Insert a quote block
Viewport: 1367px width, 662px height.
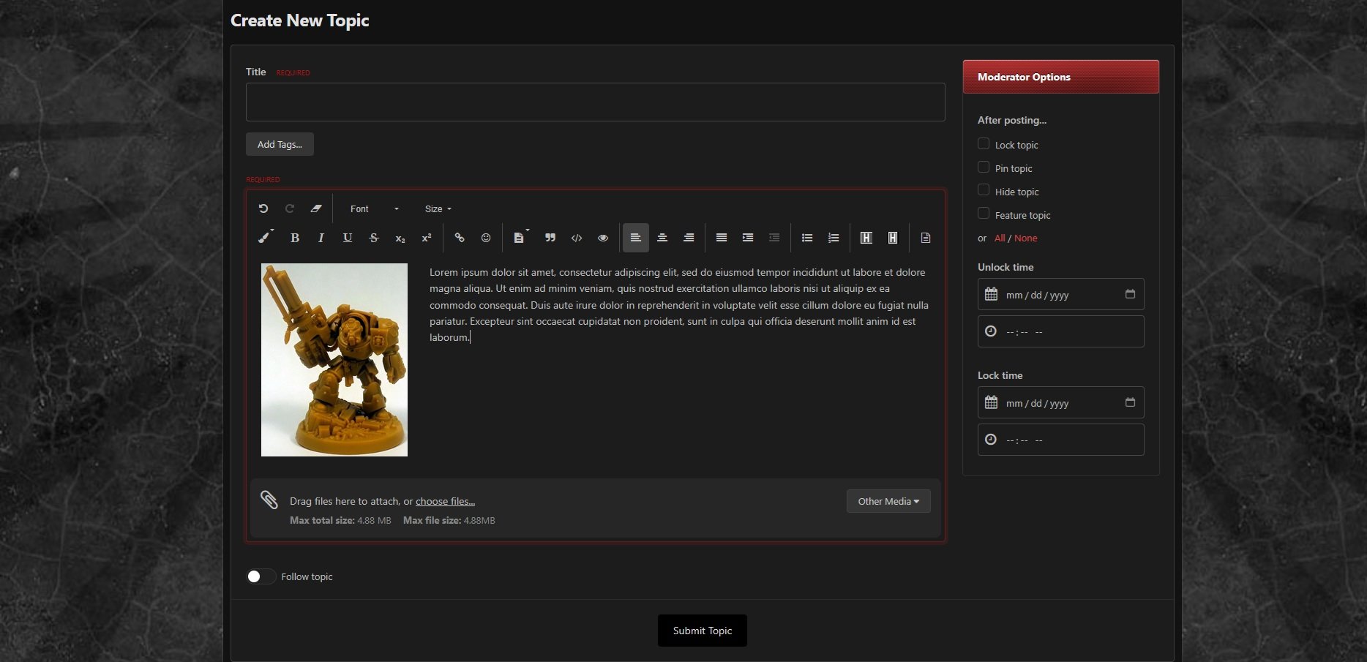pos(550,238)
